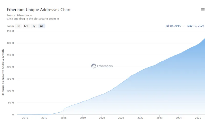205x128 pixels.
Task: Click the Ethereum Cumulative Address Growth axis title
Action: coord(3,73)
